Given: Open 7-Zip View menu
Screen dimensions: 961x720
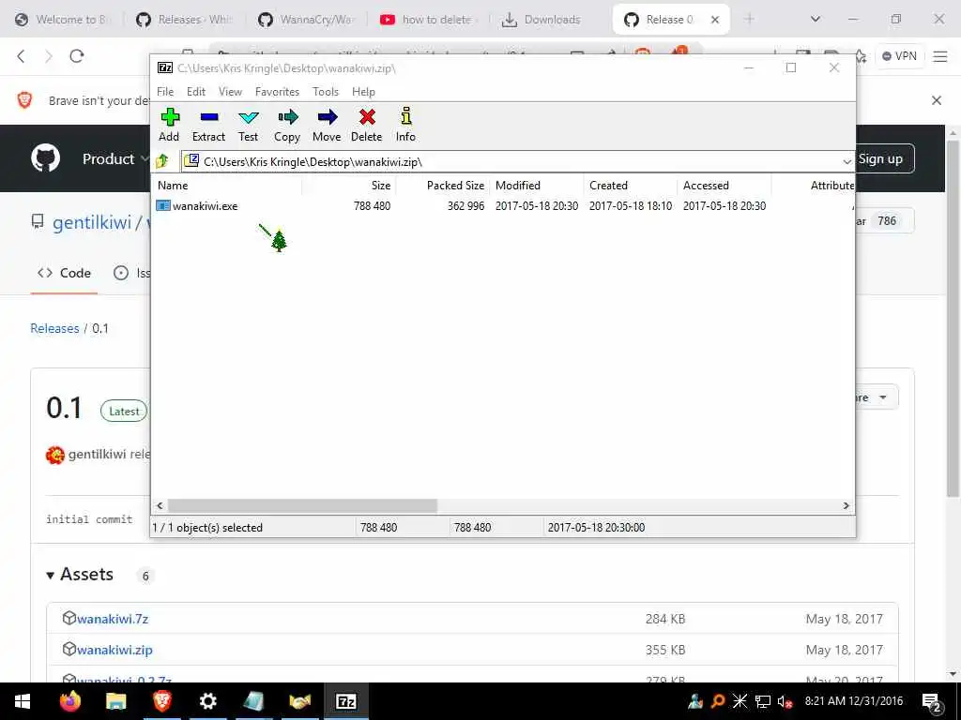Looking at the screenshot, I should click(231, 92).
